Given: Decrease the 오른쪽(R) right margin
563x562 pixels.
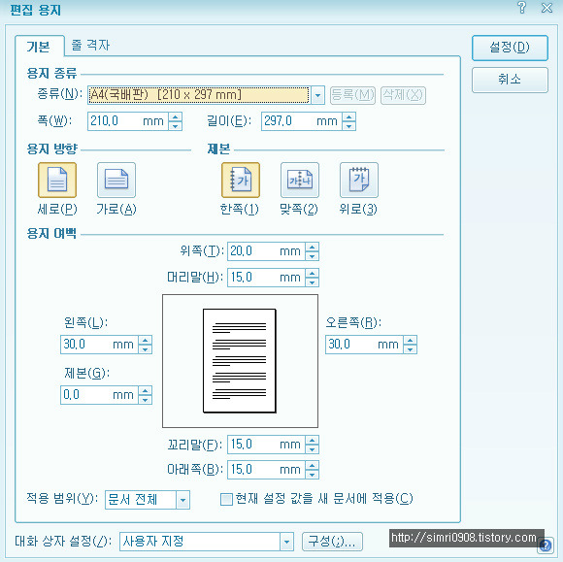Looking at the screenshot, I should pyautogui.click(x=410, y=349).
